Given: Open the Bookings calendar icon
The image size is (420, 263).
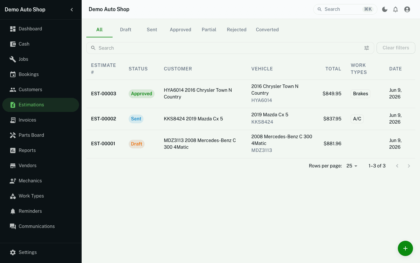Looking at the screenshot, I should coord(13,75).
